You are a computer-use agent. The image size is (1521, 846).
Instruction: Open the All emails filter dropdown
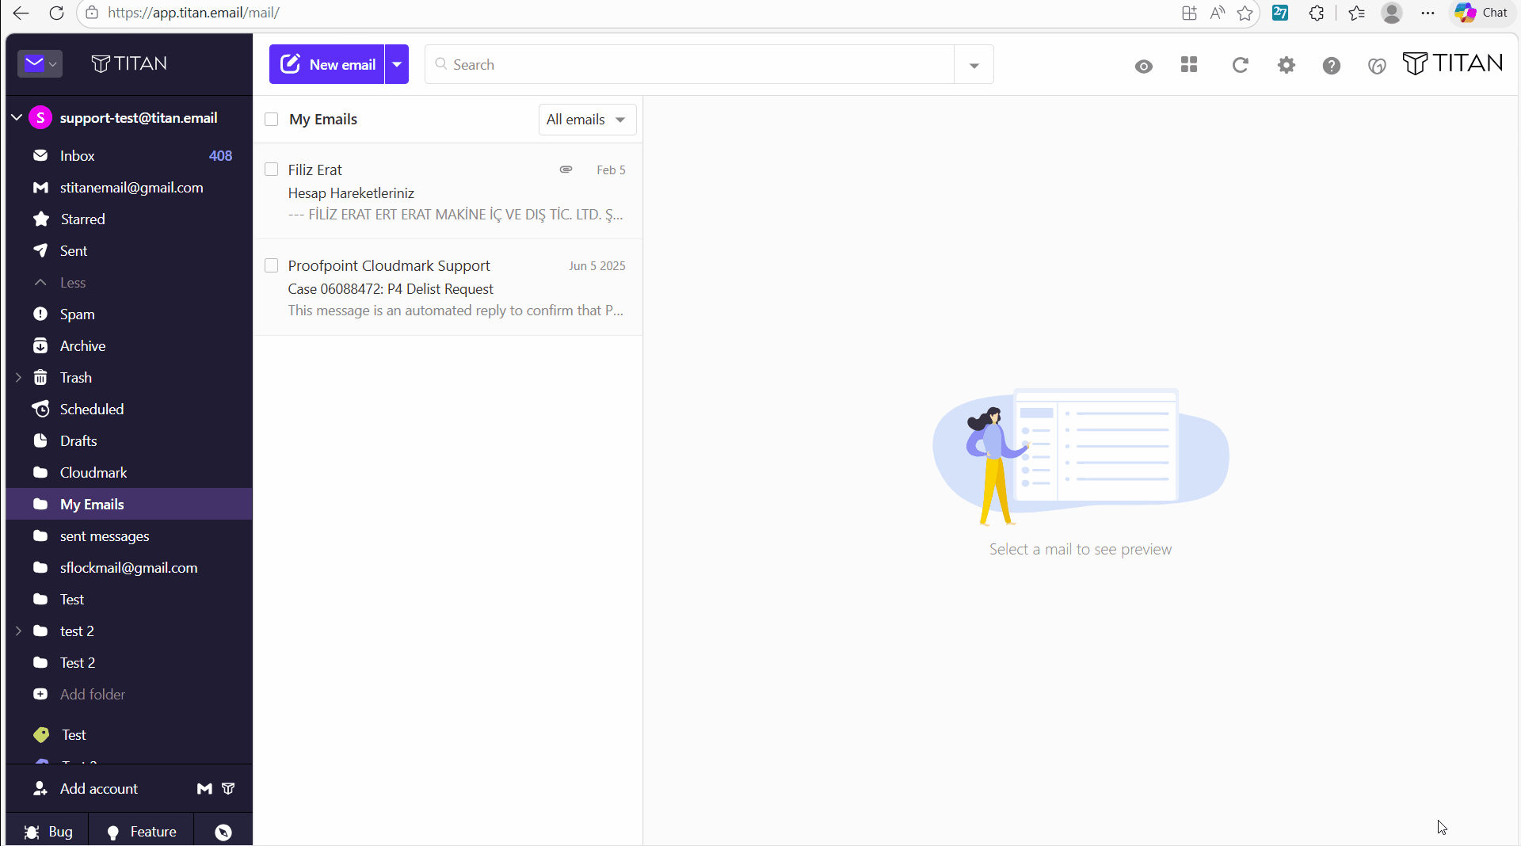pos(587,120)
